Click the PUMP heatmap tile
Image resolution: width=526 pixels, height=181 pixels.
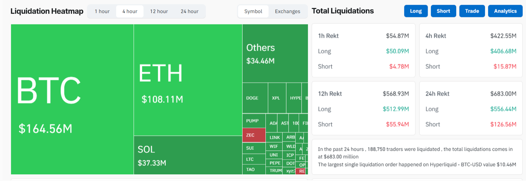(x=254, y=121)
